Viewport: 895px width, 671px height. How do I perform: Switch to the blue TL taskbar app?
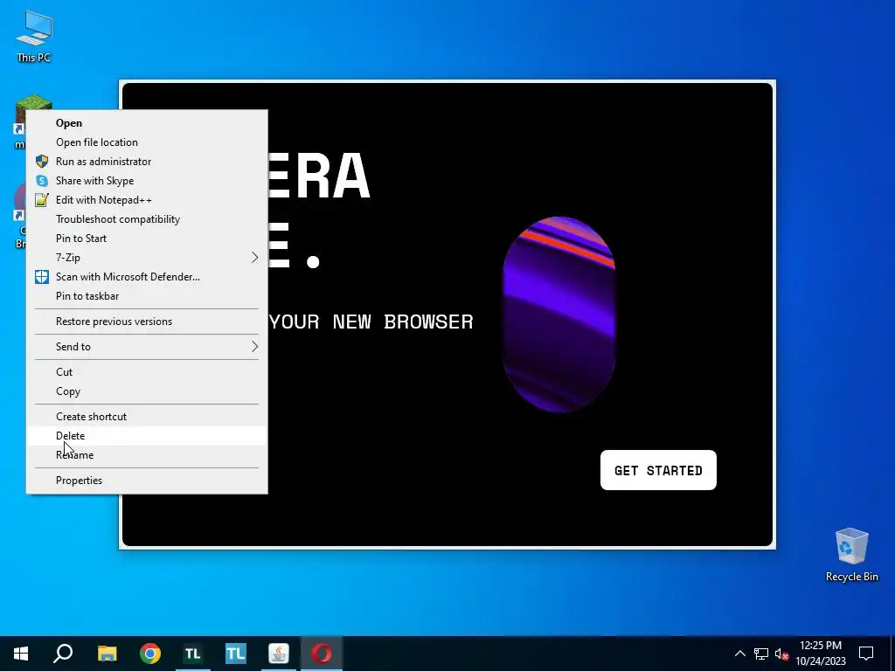click(x=236, y=654)
